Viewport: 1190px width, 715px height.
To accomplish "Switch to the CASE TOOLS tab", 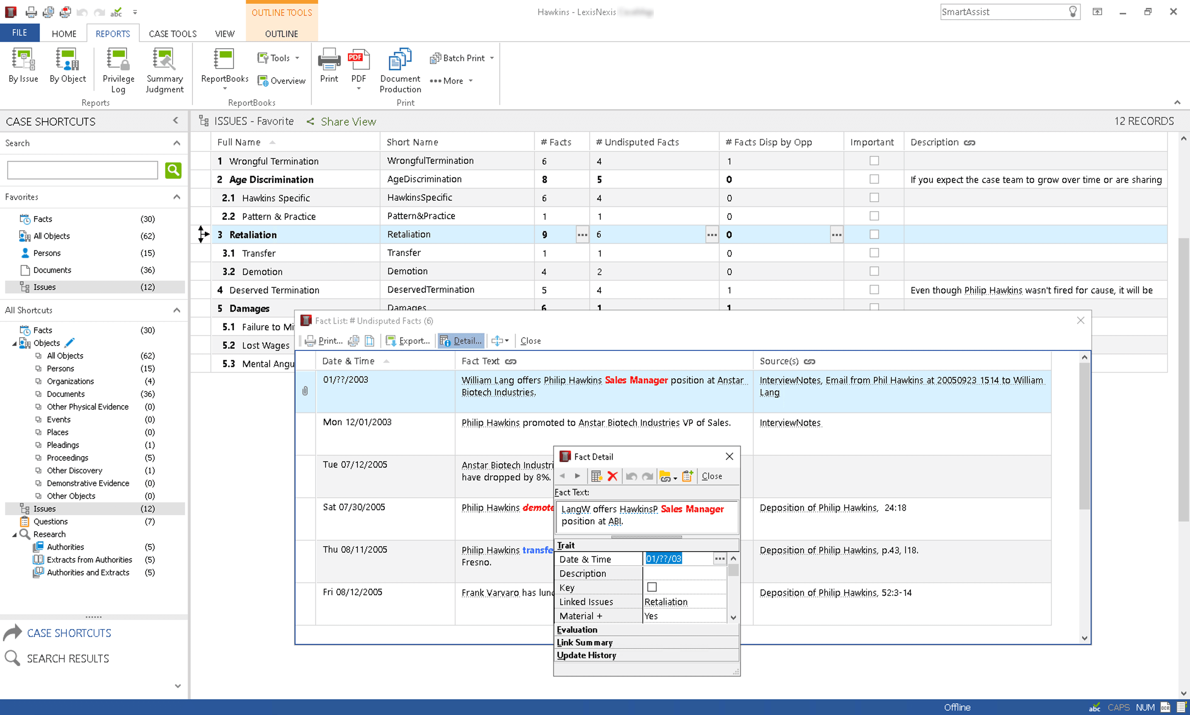I will (x=172, y=34).
